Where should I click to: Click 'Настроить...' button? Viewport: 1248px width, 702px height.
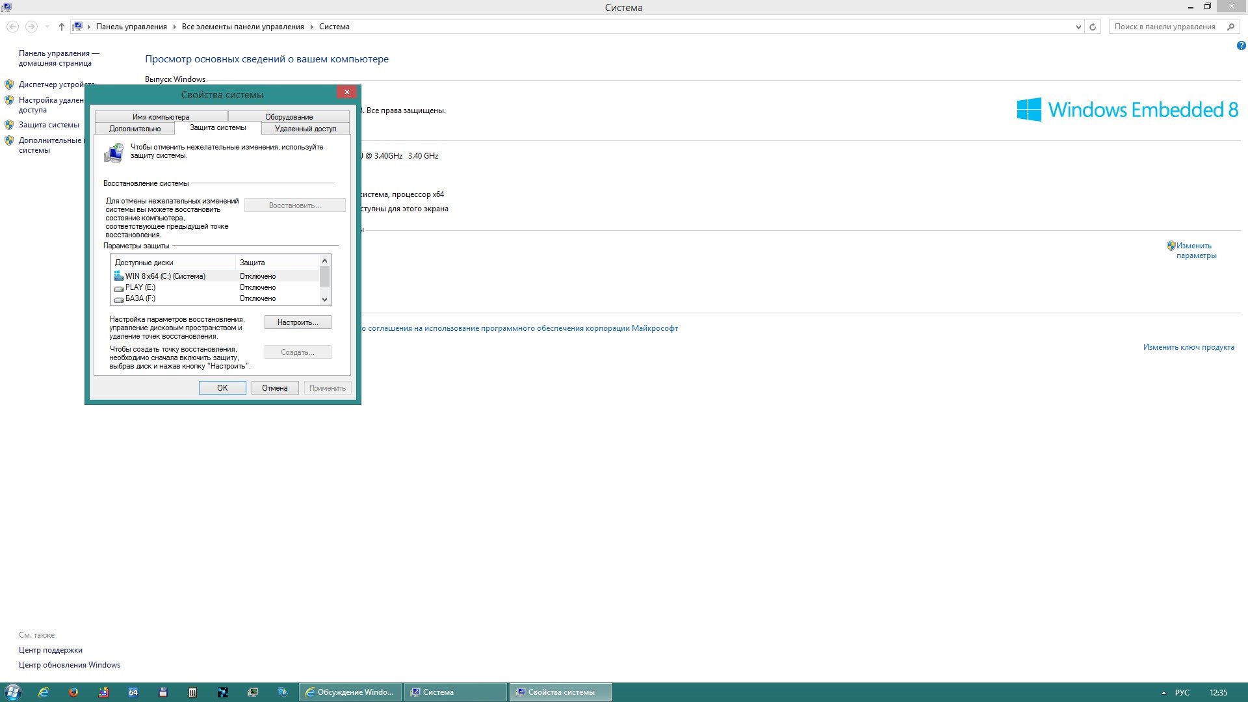(x=298, y=322)
